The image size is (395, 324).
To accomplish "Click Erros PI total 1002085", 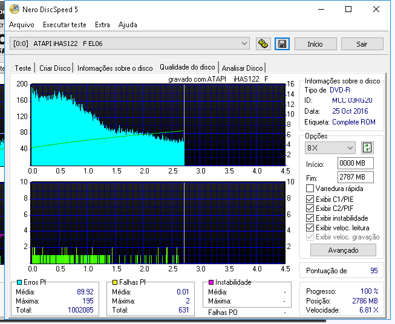I will tap(80, 309).
